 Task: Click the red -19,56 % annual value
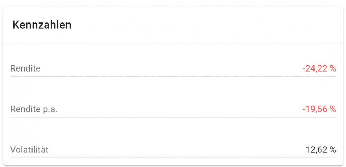319,109
